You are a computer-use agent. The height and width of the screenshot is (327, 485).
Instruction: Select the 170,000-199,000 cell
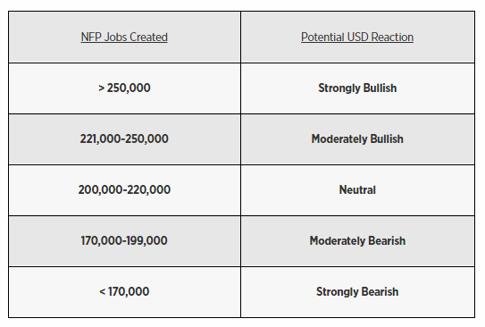click(125, 241)
